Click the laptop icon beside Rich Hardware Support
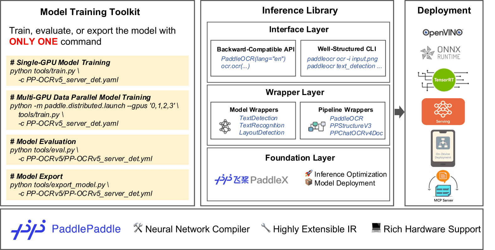Image resolution: width=495 pixels, height=250 pixels. tap(376, 228)
